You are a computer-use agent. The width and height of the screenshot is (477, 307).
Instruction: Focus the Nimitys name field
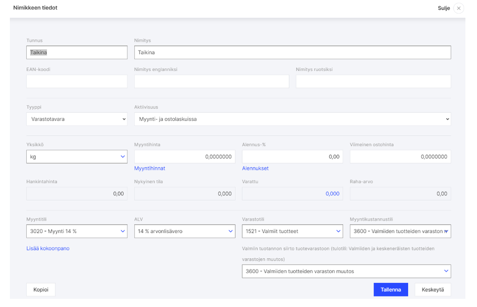tap(292, 52)
